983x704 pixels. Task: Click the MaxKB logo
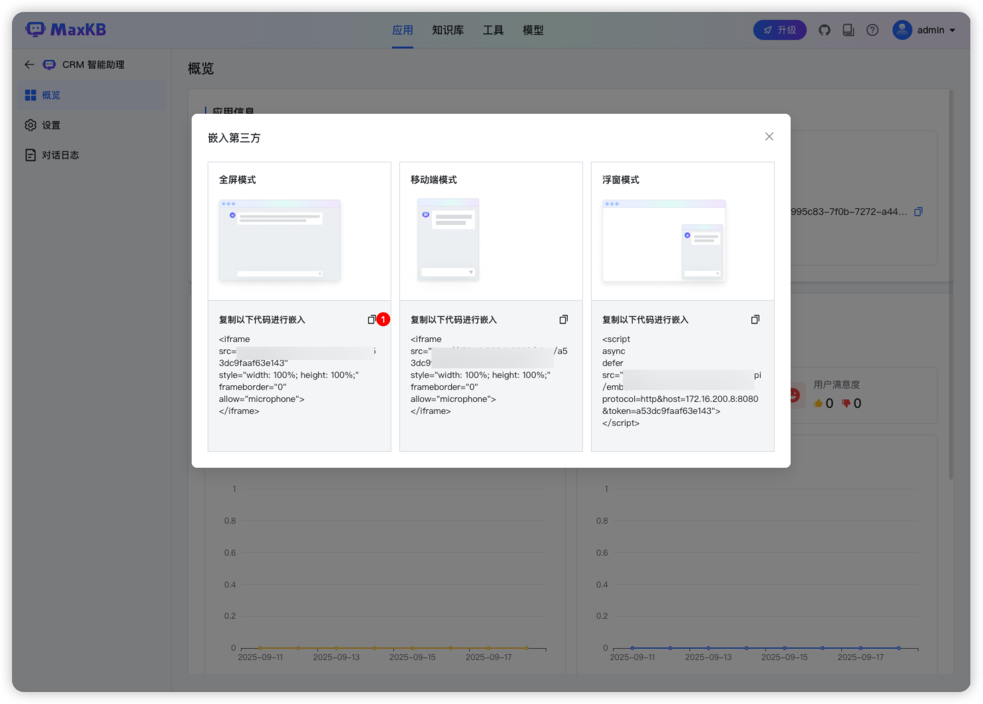click(x=66, y=30)
